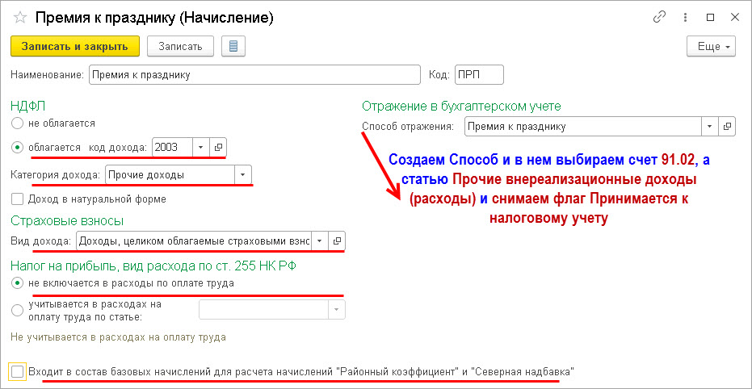Expand the код дохода dropdown list
Screen dimensions: 752x389
pos(201,147)
